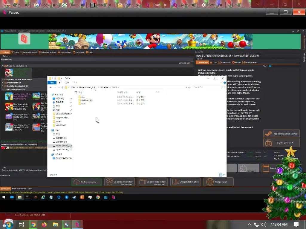Collapse the Downloaded (0) group
The image size is (306, 229).
(x=3, y=83)
